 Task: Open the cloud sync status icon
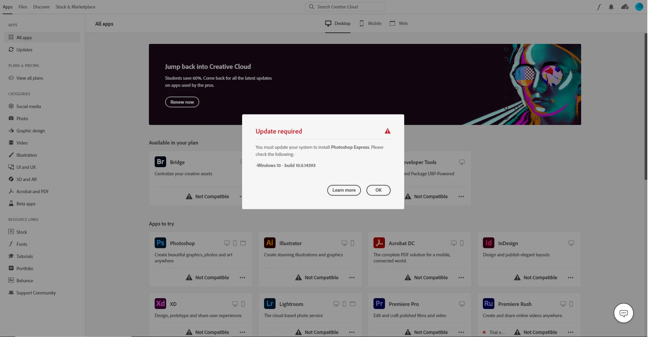click(x=625, y=7)
